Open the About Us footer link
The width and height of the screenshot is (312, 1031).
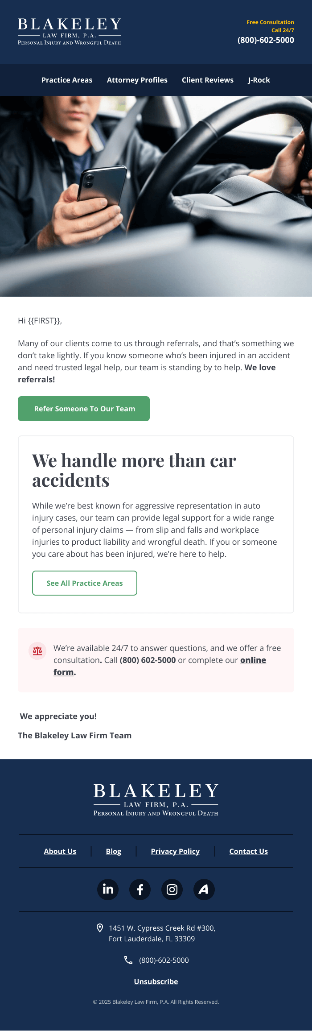point(60,851)
